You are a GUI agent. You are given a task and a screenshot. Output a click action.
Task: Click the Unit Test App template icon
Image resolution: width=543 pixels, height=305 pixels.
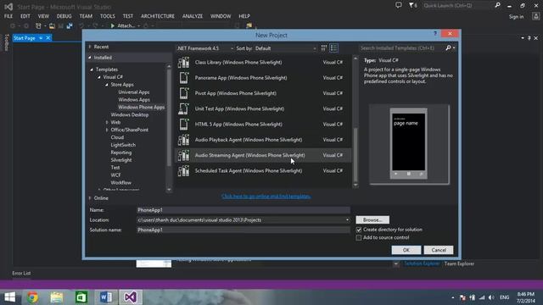183,109
